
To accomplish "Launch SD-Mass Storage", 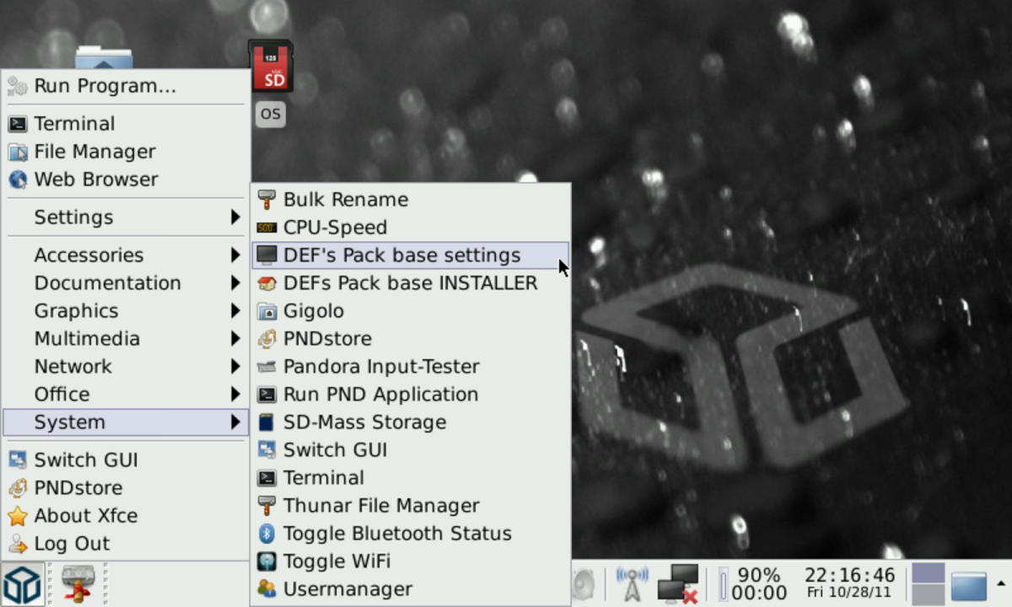I will [x=364, y=422].
